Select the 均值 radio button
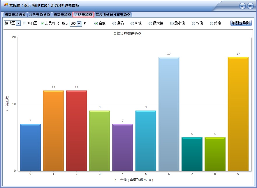257x188 pixels. pyautogui.click(x=193, y=23)
